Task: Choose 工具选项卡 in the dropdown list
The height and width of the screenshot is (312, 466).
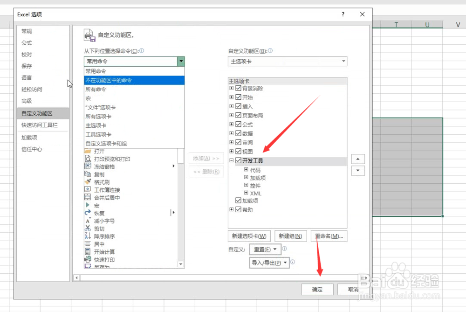Action: click(134, 134)
